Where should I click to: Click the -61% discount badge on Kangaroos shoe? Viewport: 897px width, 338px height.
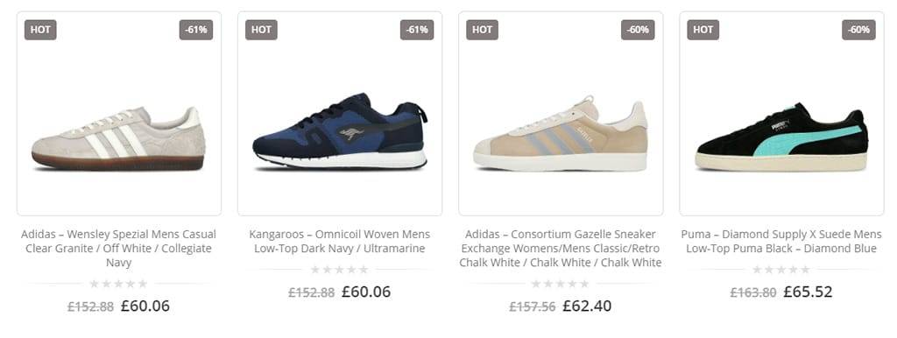[x=416, y=30]
